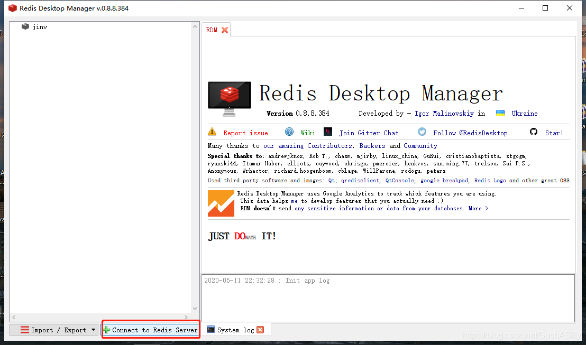Screen dimensions: 586x345
Task: Click the Qt: link
Action: [332, 180]
